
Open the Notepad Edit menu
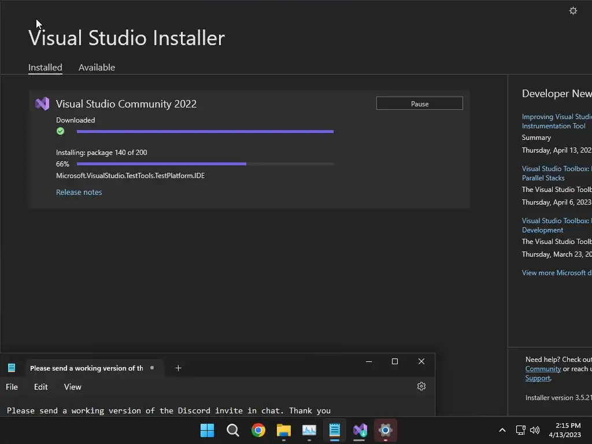coord(41,387)
